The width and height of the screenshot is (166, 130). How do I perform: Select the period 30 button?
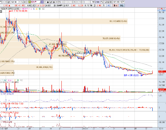[x=77, y=2]
